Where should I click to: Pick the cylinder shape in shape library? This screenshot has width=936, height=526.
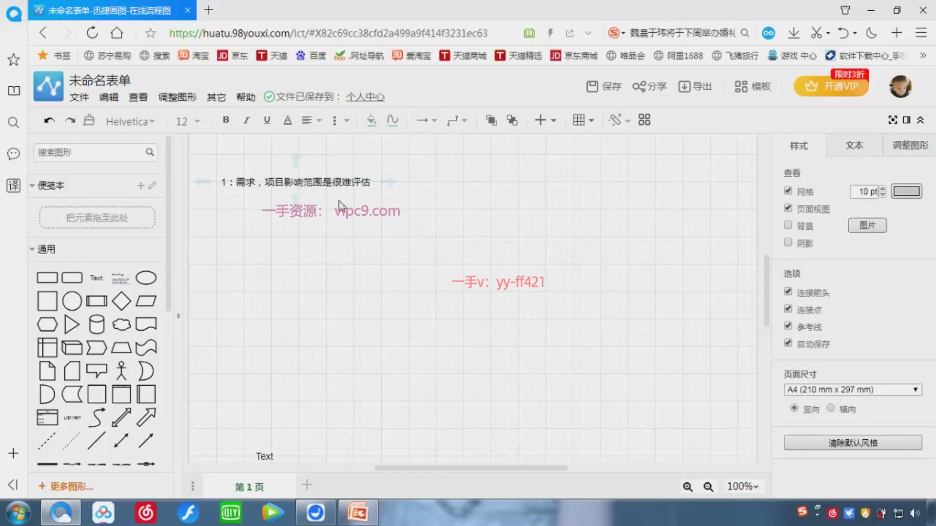97,324
